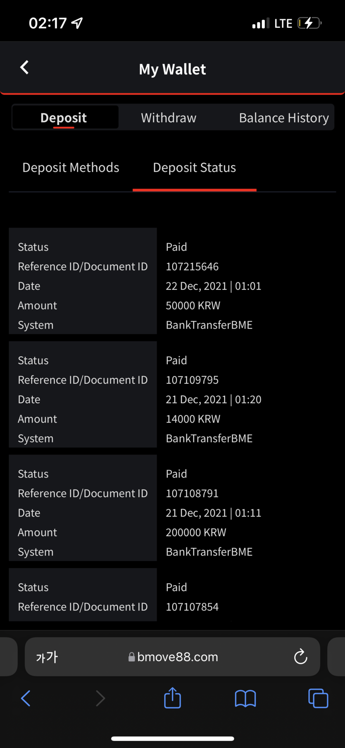Tap the 02:17 clock in status bar
Image resolution: width=345 pixels, height=748 pixels.
[x=48, y=23]
